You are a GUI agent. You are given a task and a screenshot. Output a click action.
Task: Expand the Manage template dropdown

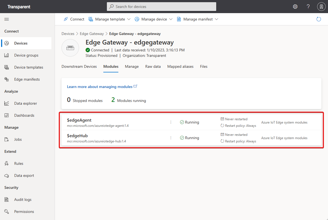109,19
